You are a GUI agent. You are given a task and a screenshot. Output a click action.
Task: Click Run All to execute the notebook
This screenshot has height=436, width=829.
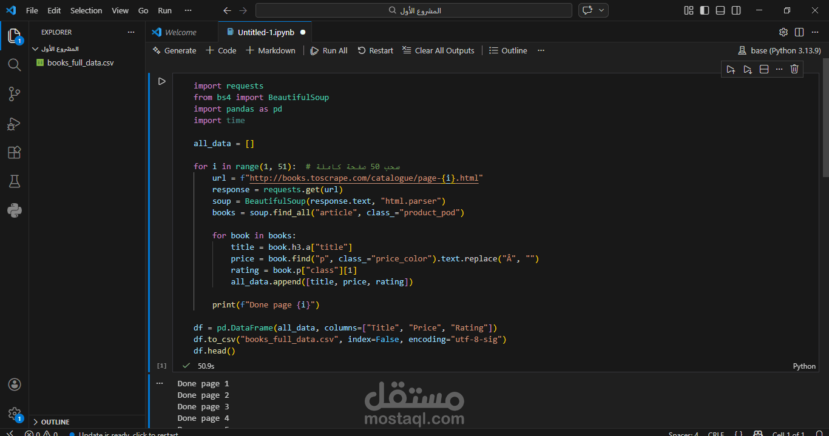coord(328,50)
